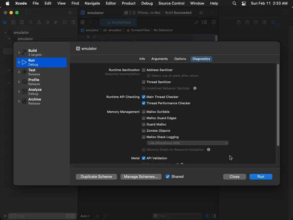This screenshot has width=293, height=220.
Task: Select the Diagnostics tab
Action: click(x=201, y=59)
